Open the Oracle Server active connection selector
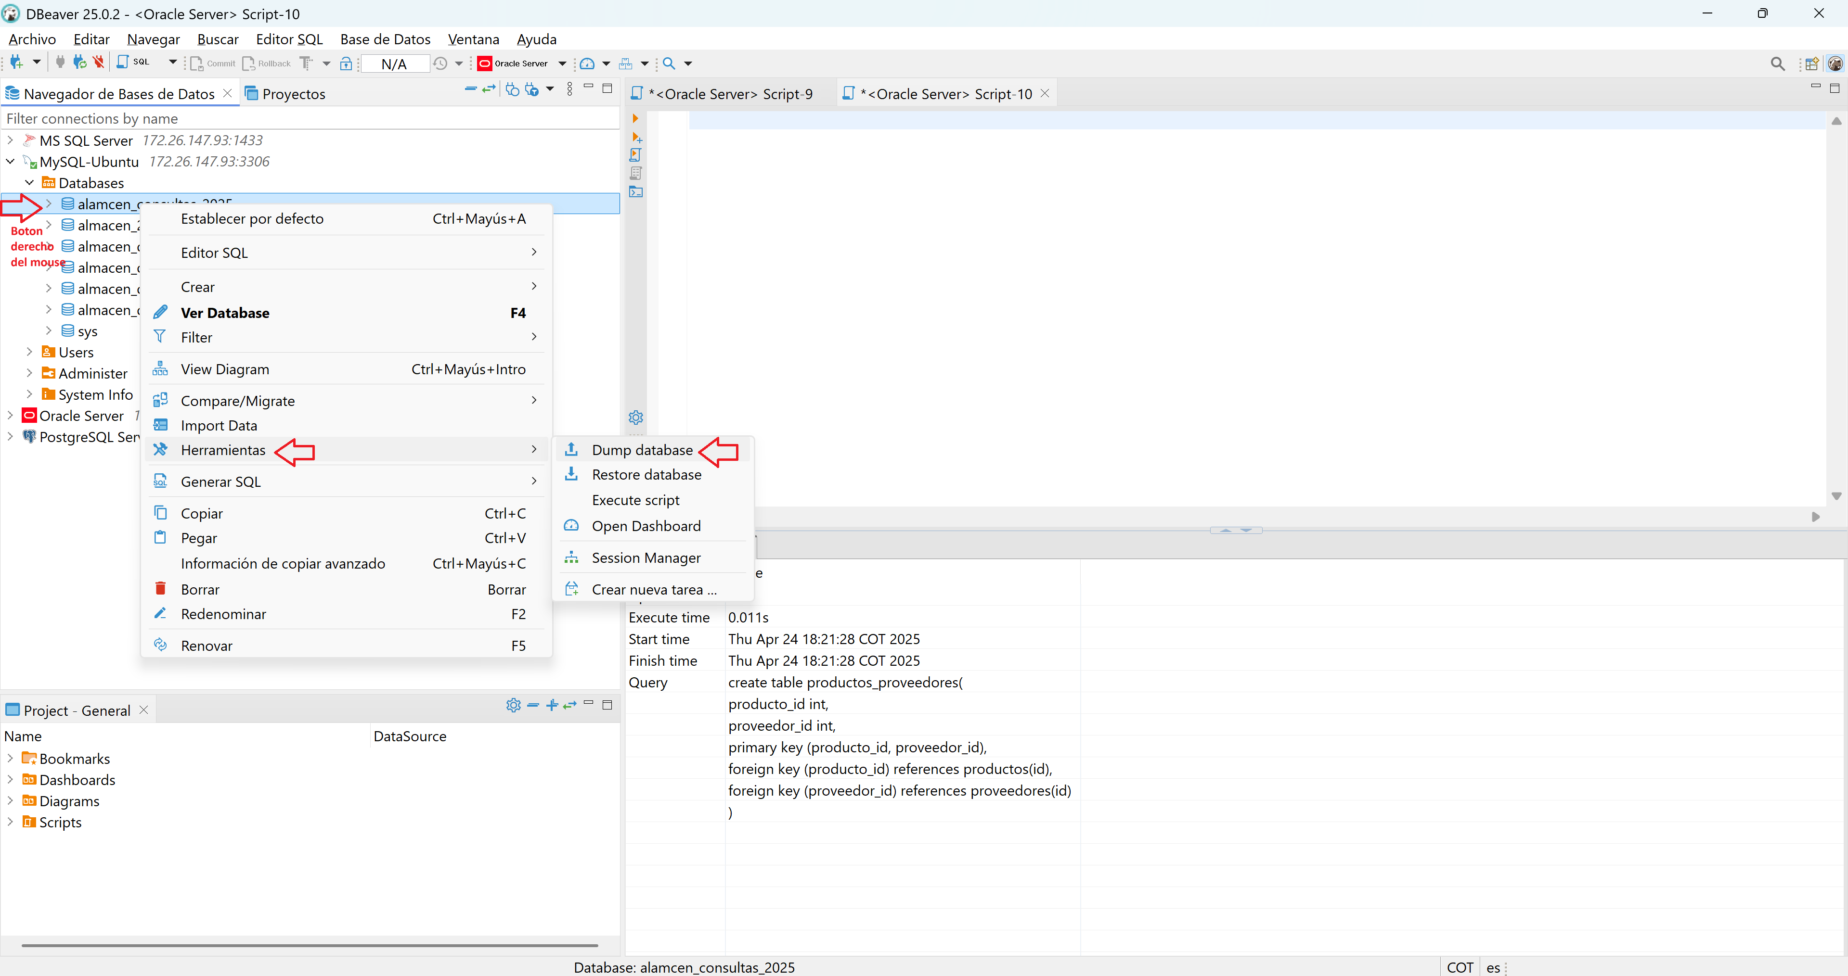The width and height of the screenshot is (1848, 976). 521,63
